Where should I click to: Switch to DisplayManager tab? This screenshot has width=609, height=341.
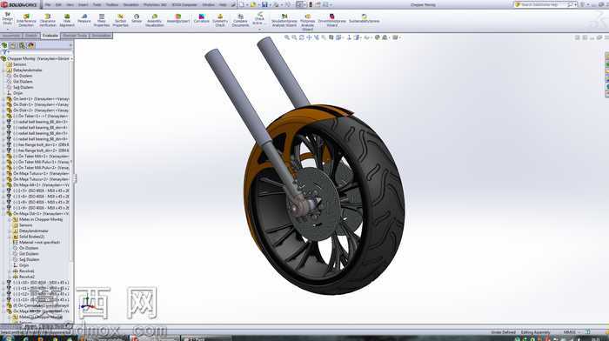click(31, 45)
